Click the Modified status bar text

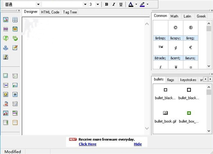(13, 151)
